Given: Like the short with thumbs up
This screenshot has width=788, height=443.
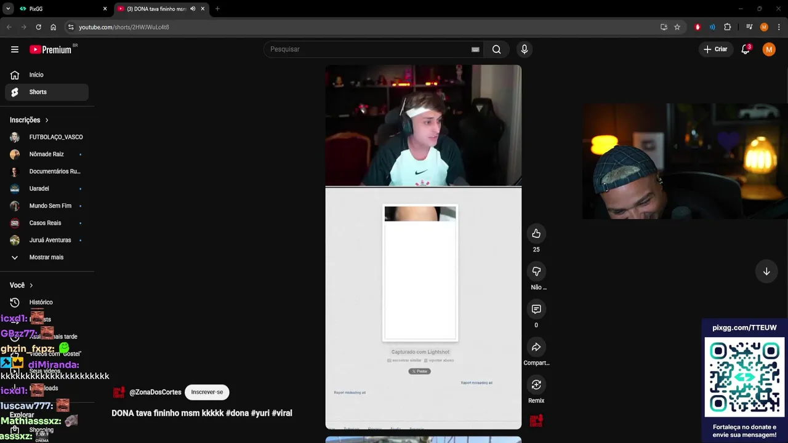Looking at the screenshot, I should (536, 234).
